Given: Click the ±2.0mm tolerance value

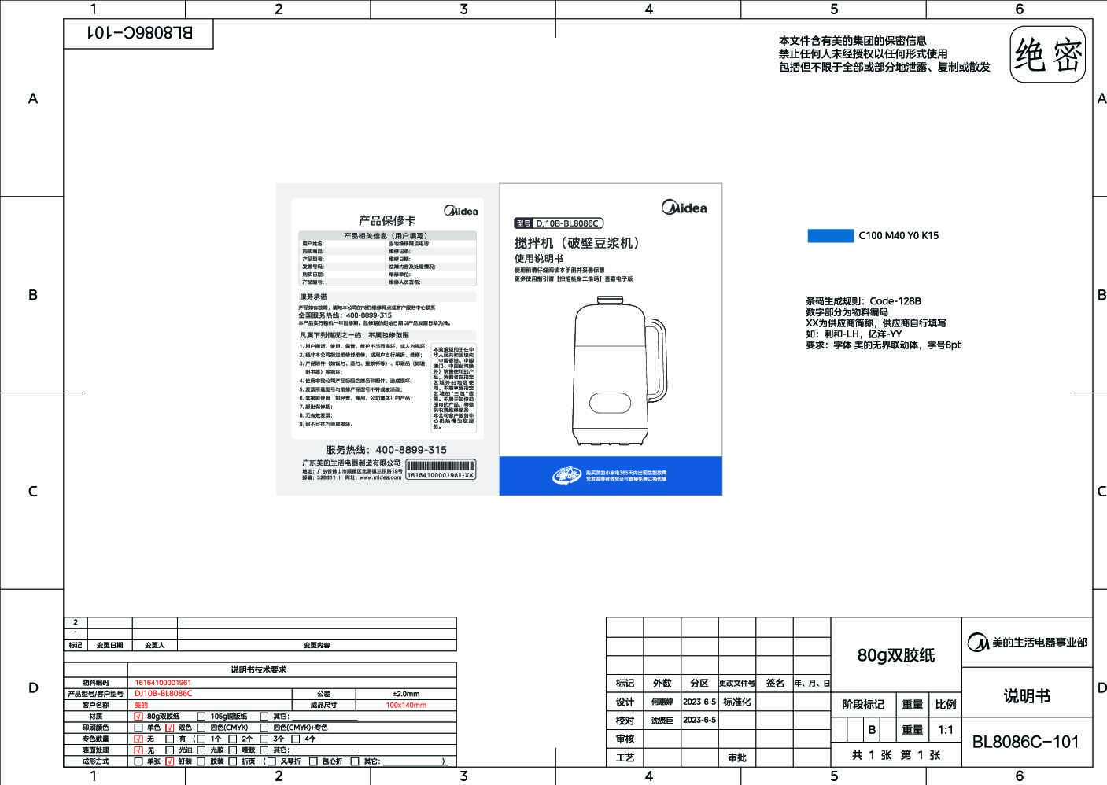Looking at the screenshot, I should (x=406, y=694).
